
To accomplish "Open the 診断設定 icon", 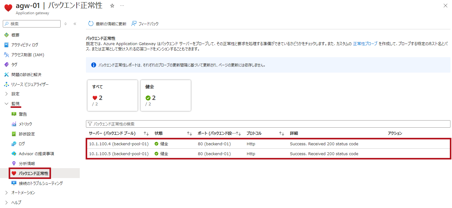I will (x=14, y=134).
